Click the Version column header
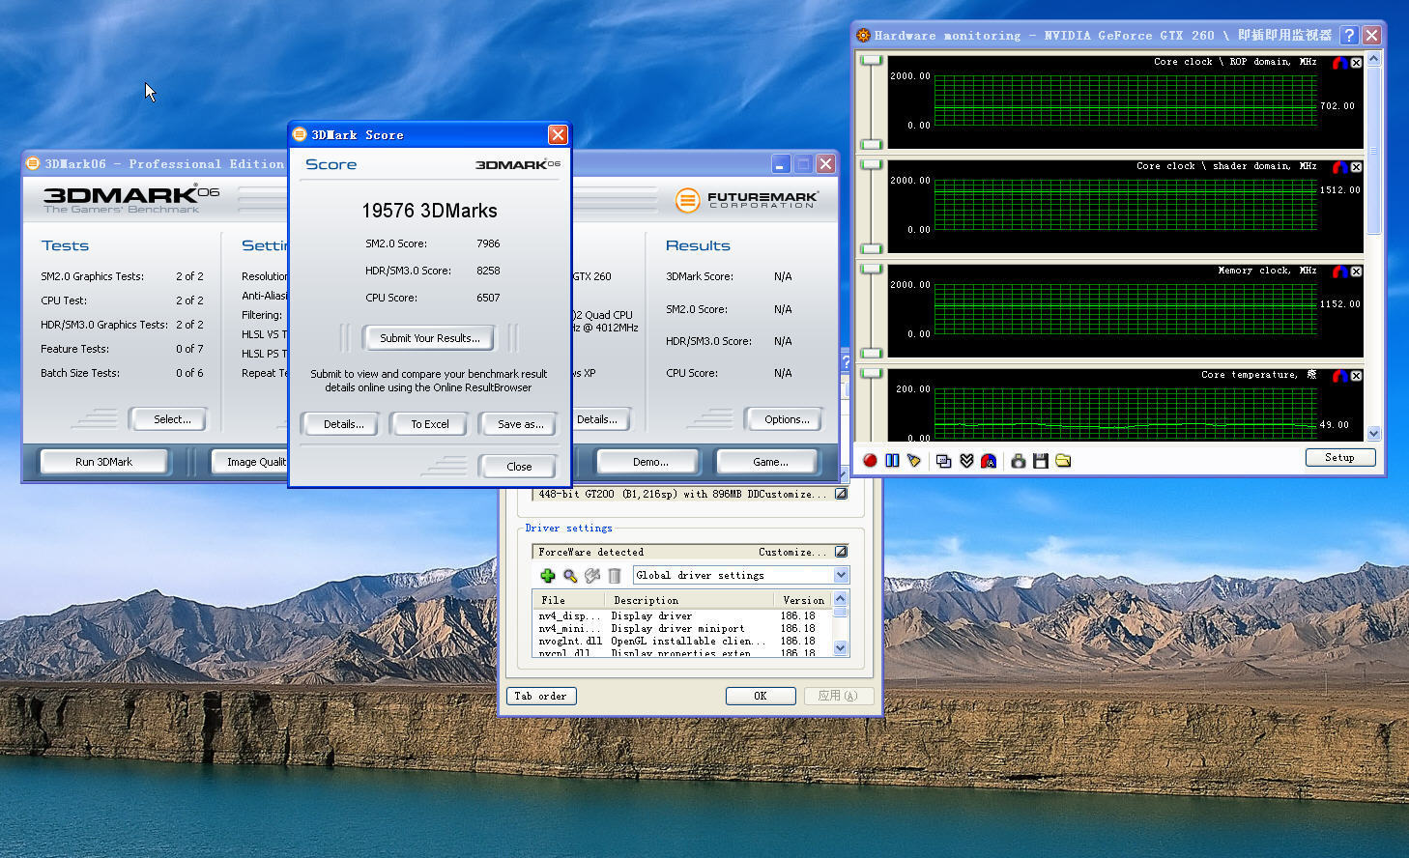Screen dimensions: 1409x858 802,600
